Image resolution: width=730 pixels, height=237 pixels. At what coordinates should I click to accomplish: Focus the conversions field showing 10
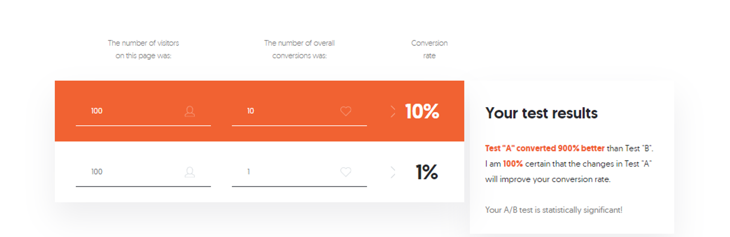click(x=287, y=111)
